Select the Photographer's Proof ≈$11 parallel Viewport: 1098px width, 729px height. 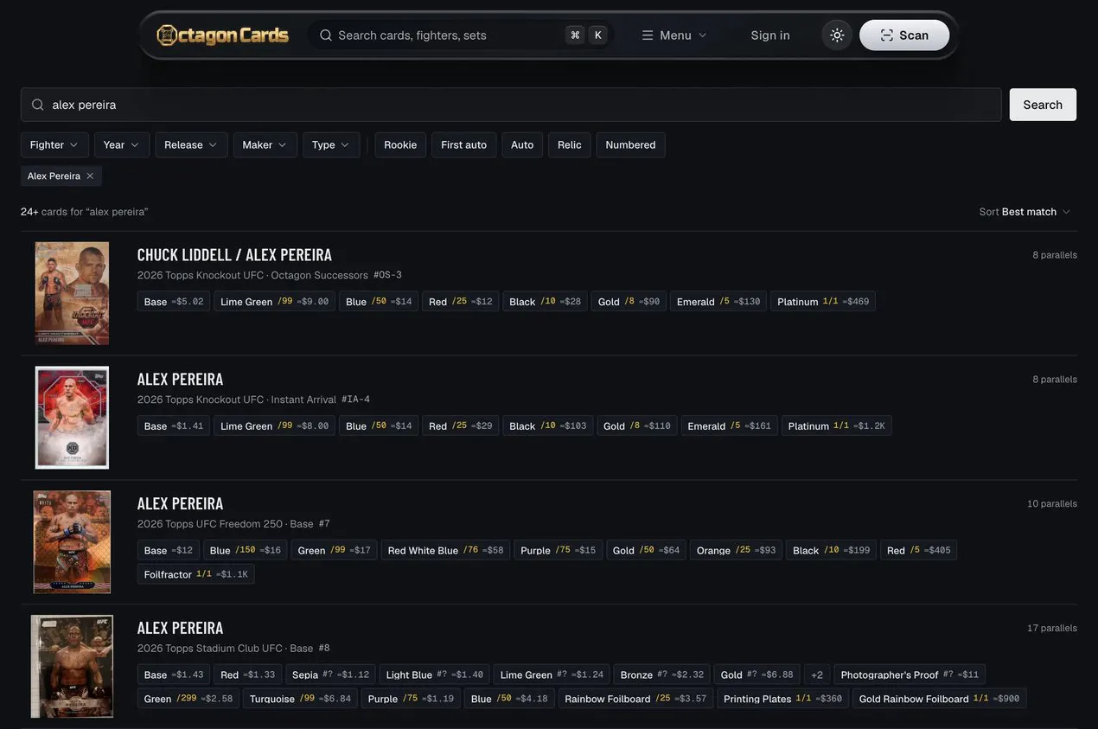(910, 675)
